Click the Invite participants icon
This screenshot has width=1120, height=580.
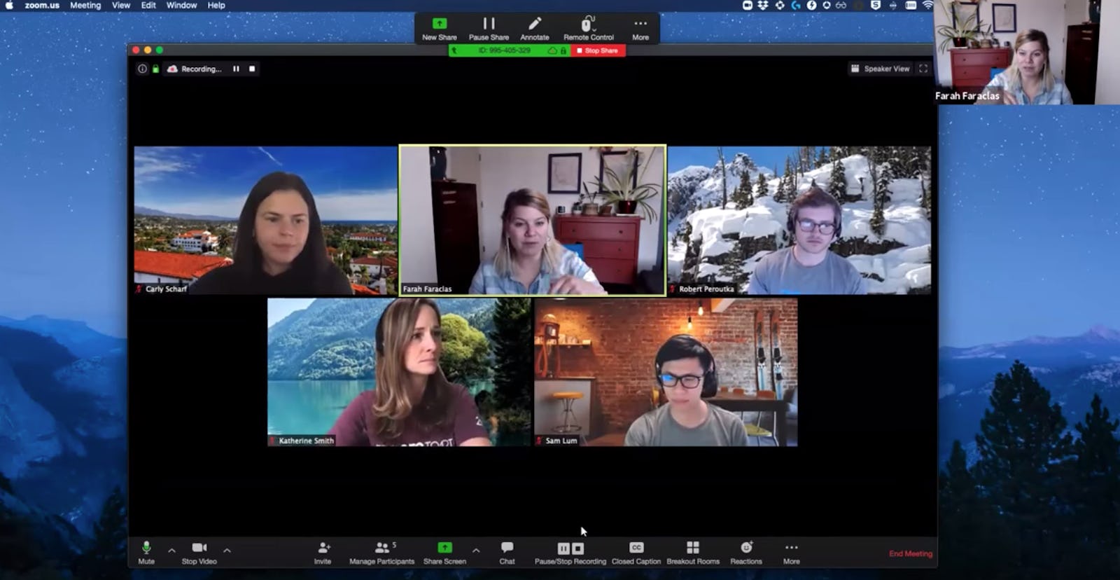pos(323,548)
